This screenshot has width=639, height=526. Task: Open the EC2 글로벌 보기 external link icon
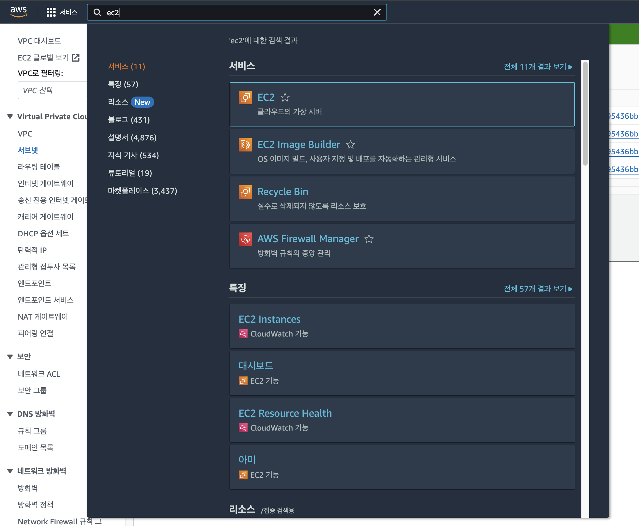(x=76, y=58)
